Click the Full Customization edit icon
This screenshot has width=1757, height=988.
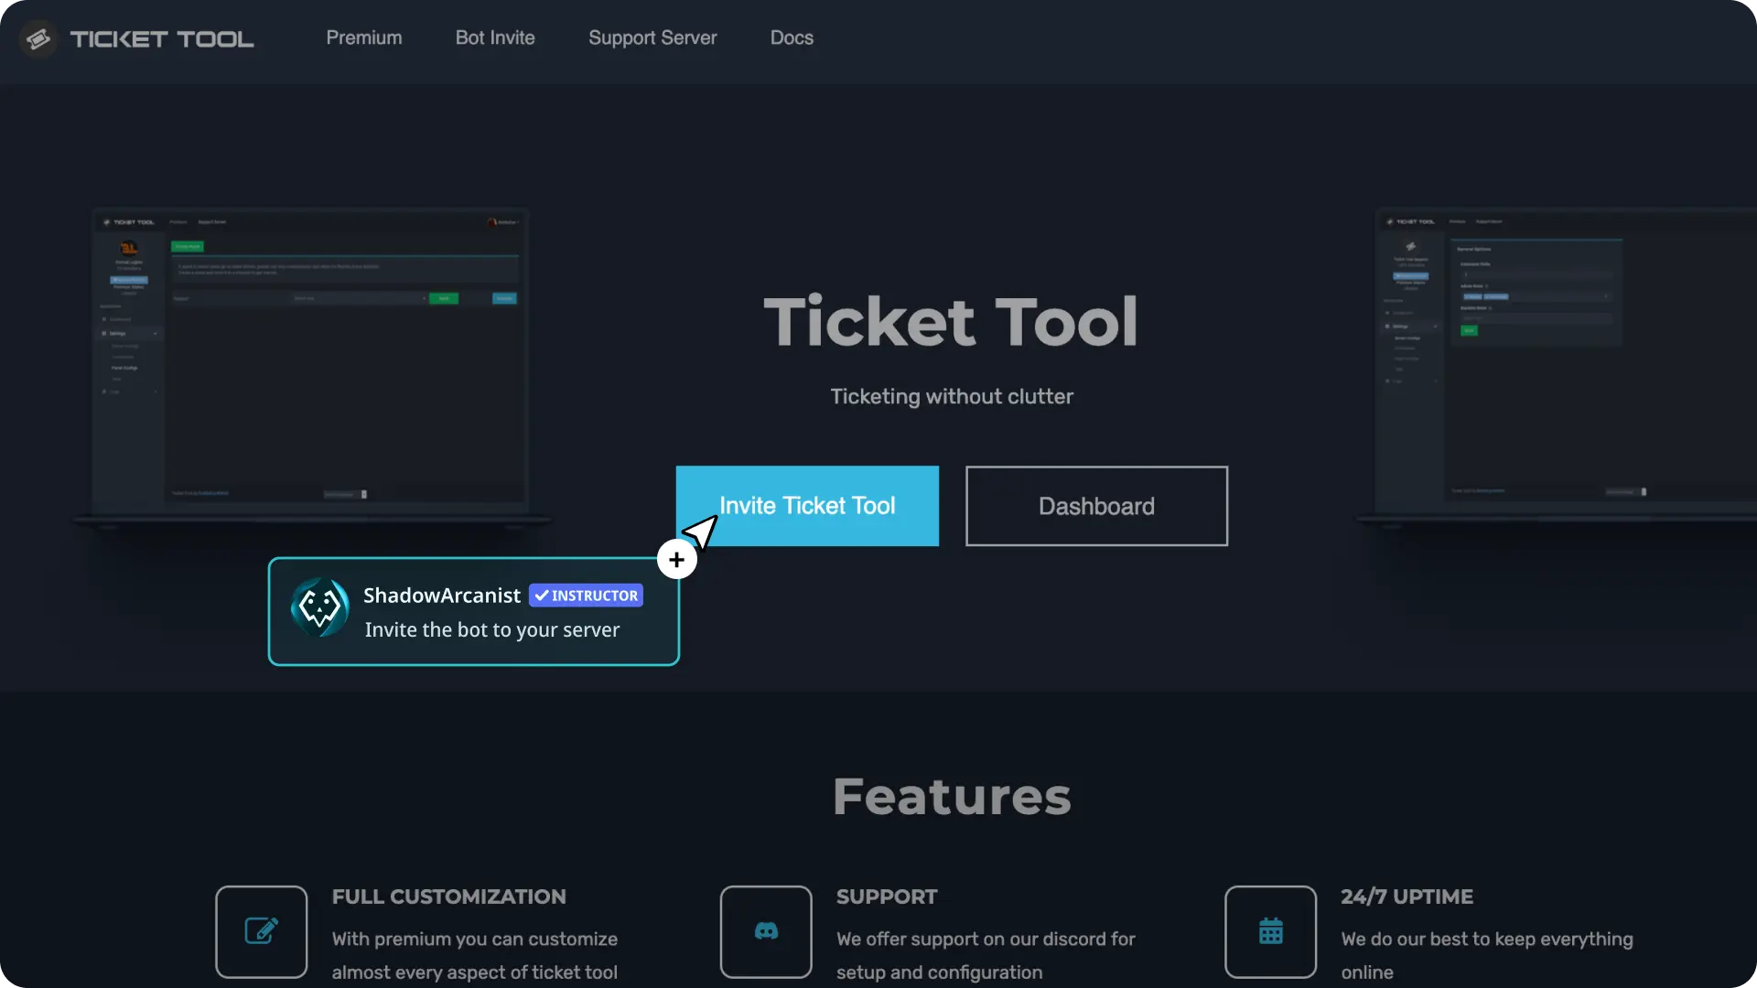coord(262,931)
